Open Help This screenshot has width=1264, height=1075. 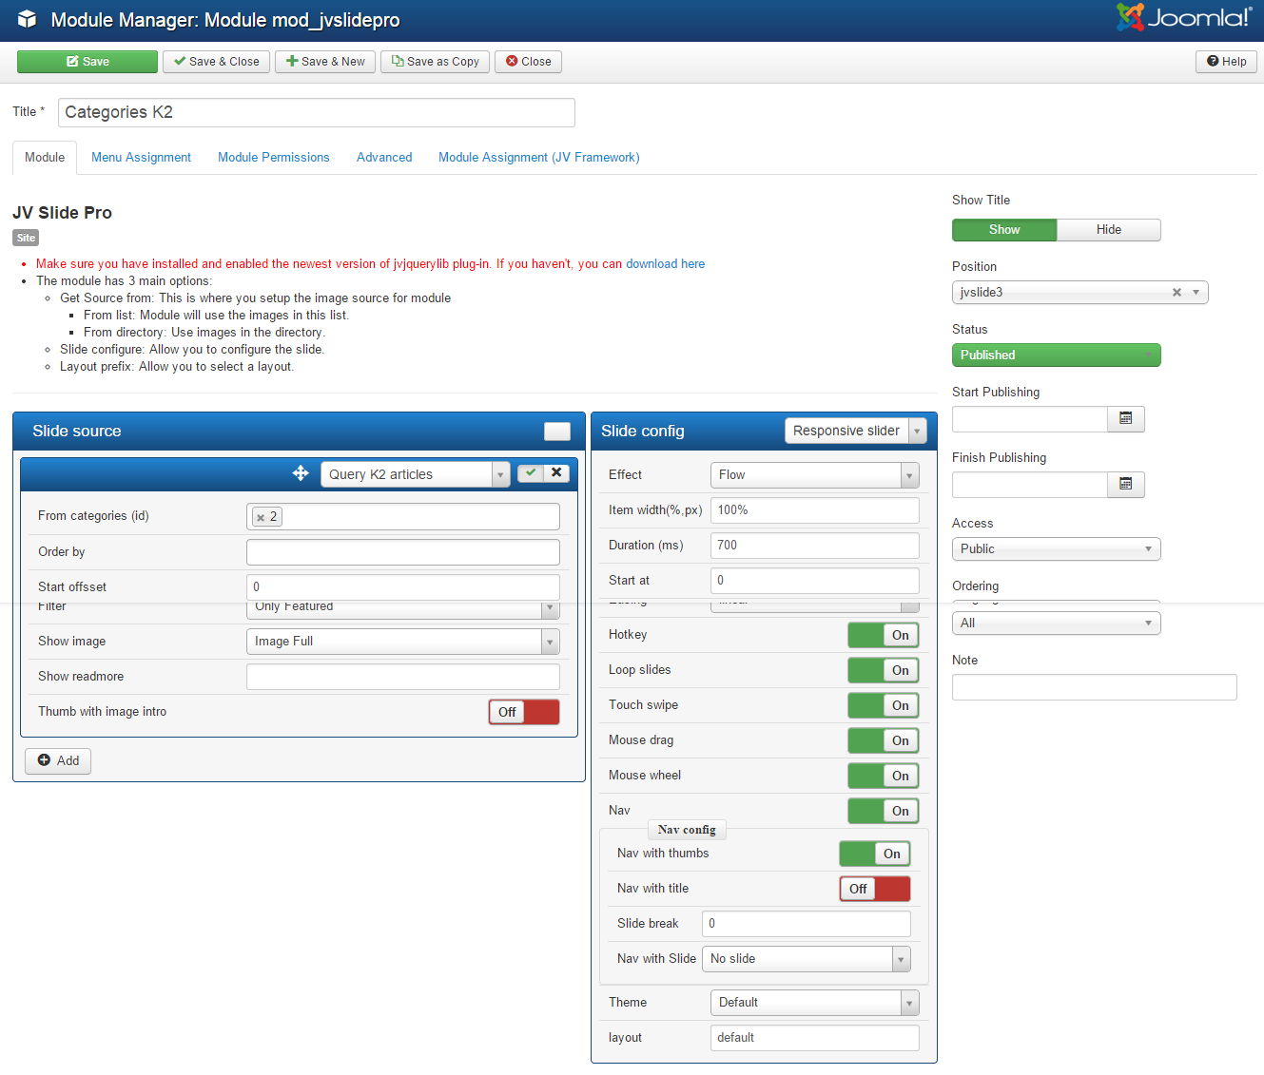(1227, 62)
